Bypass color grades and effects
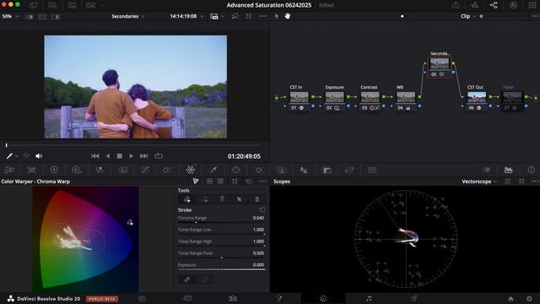The image size is (540, 304). 235,16
